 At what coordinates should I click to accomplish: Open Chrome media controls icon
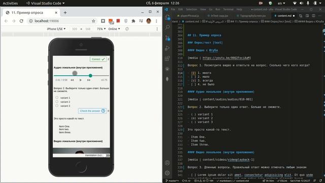pyautogui.click(x=141, y=21)
